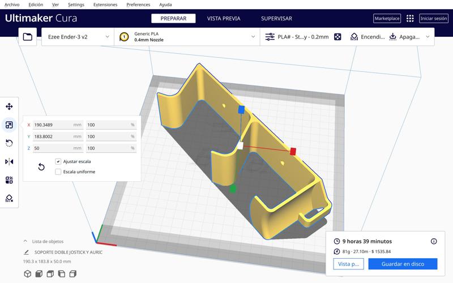Viewport: 453px width, 283px height.
Task: Open the Edición menu
Action: pyautogui.click(x=36, y=5)
